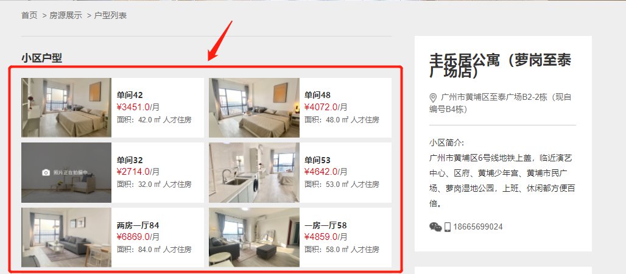
Task: Open the 两房一厅84 living room photo
Action: point(66,237)
